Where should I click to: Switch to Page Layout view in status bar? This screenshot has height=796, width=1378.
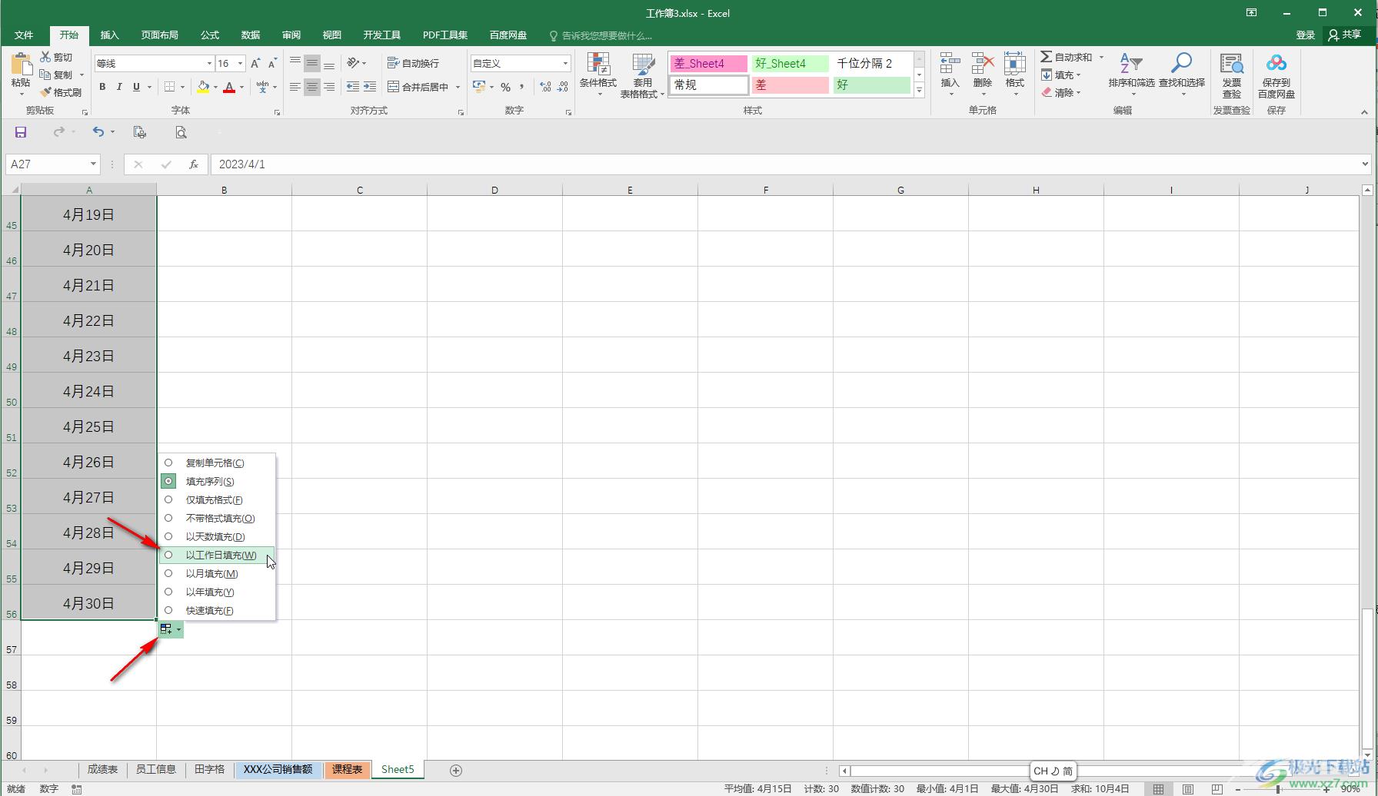1188,789
